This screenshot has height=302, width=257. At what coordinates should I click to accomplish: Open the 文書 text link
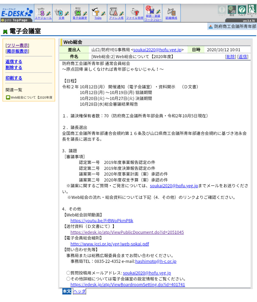tap(62, 18)
